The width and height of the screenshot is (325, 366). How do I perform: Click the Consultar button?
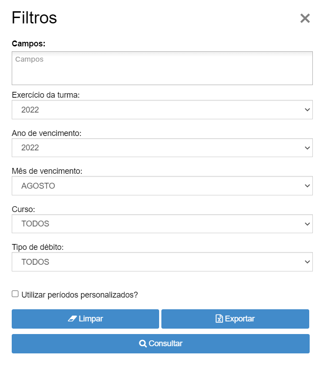pyautogui.click(x=161, y=343)
